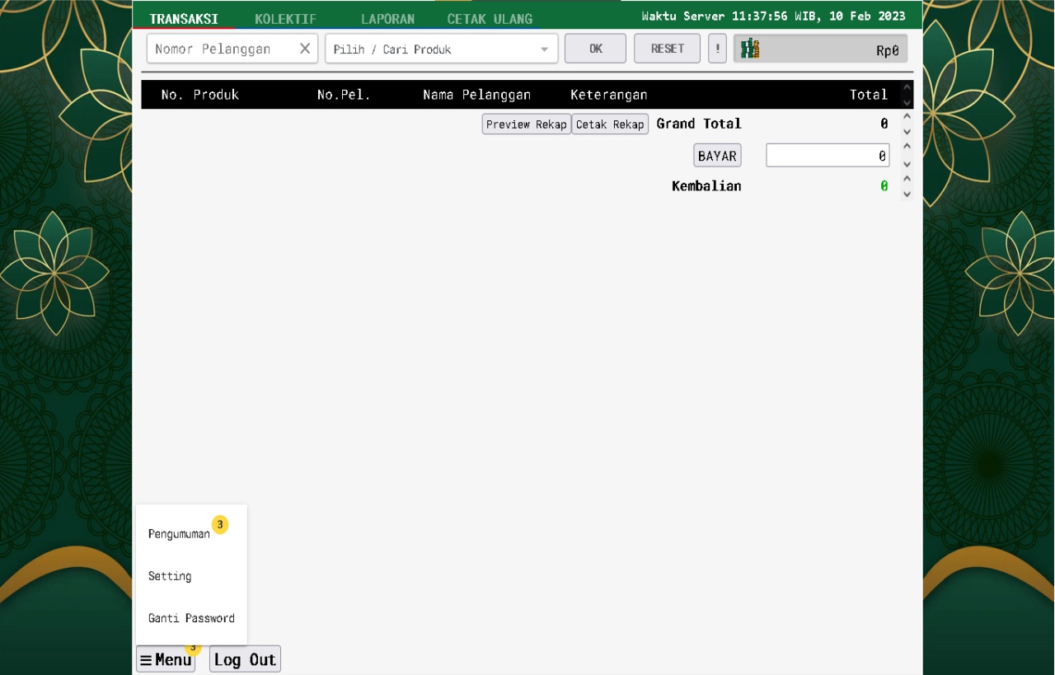Open the LAPORAN tab

pos(387,18)
